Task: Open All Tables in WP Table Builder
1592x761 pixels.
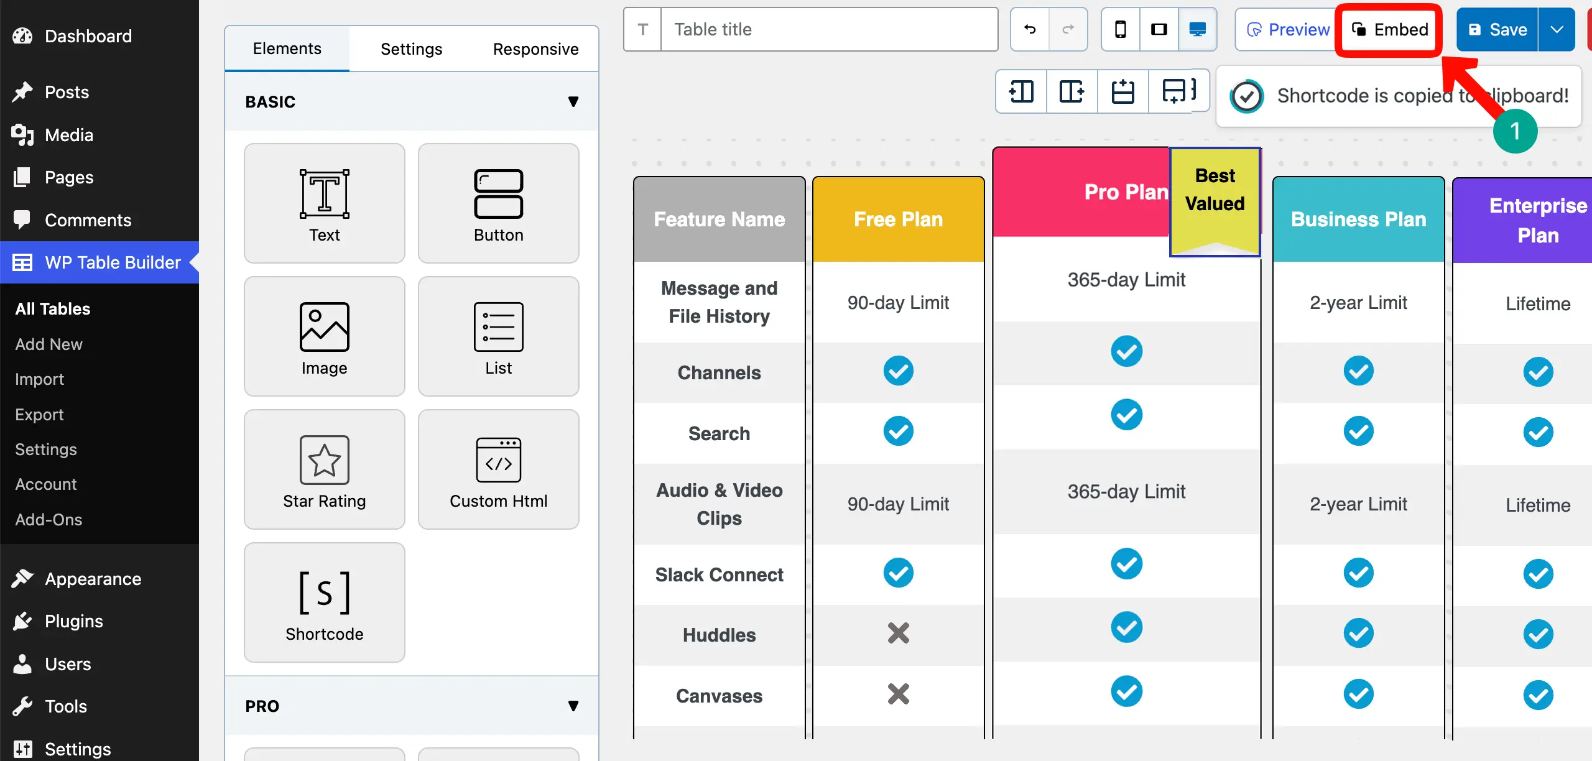Action: 52,308
